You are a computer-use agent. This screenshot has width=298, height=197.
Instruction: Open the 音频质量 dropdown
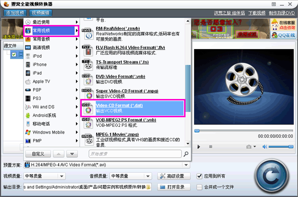pos(148,176)
